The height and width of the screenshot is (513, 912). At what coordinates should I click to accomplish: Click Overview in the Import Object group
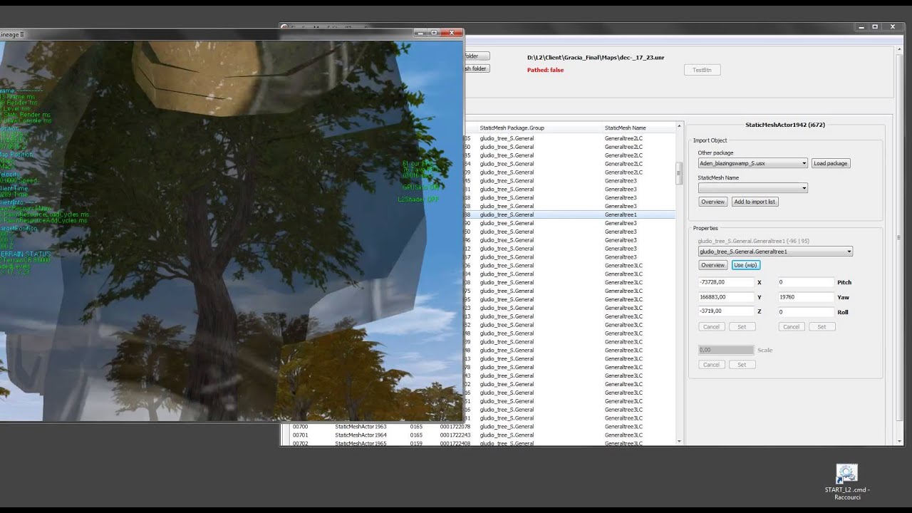click(x=712, y=202)
